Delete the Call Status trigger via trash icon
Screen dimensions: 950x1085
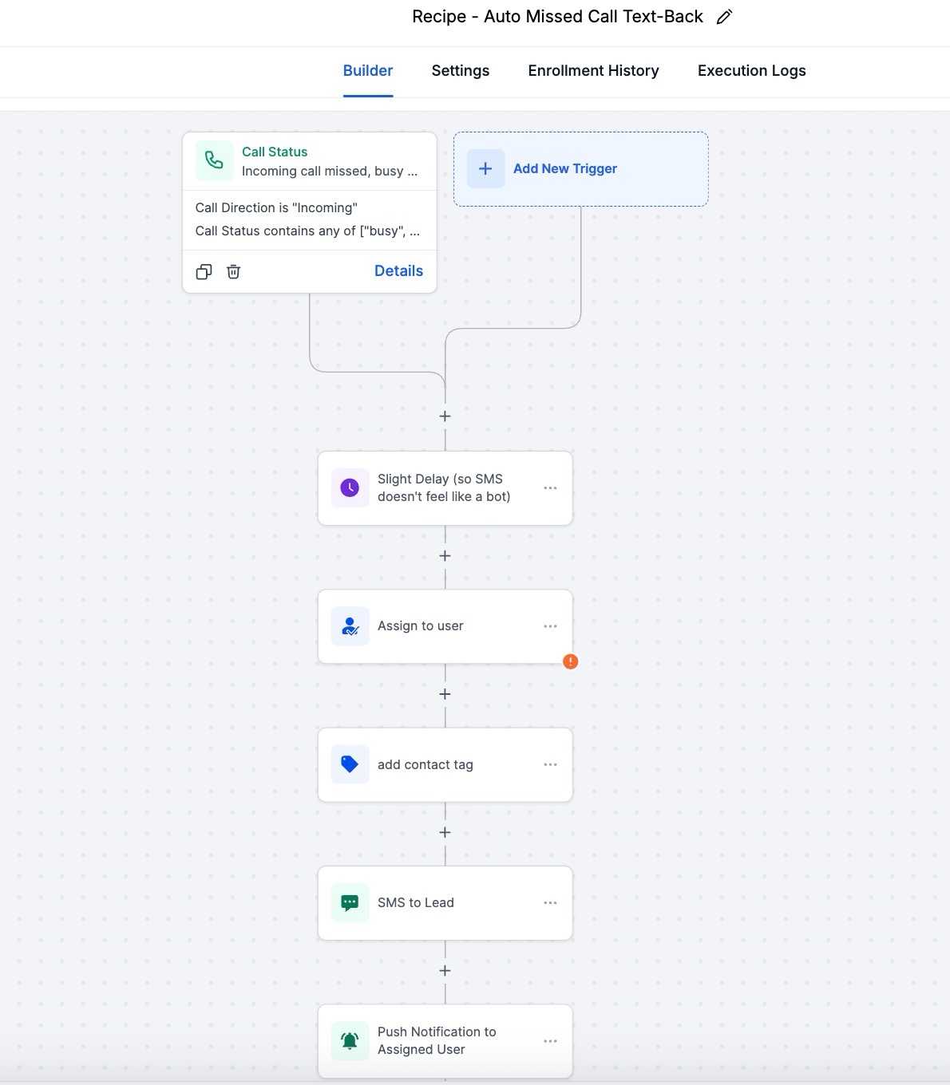[x=233, y=272]
